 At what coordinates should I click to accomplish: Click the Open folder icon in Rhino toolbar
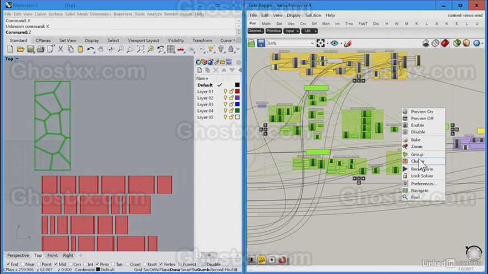20,49
